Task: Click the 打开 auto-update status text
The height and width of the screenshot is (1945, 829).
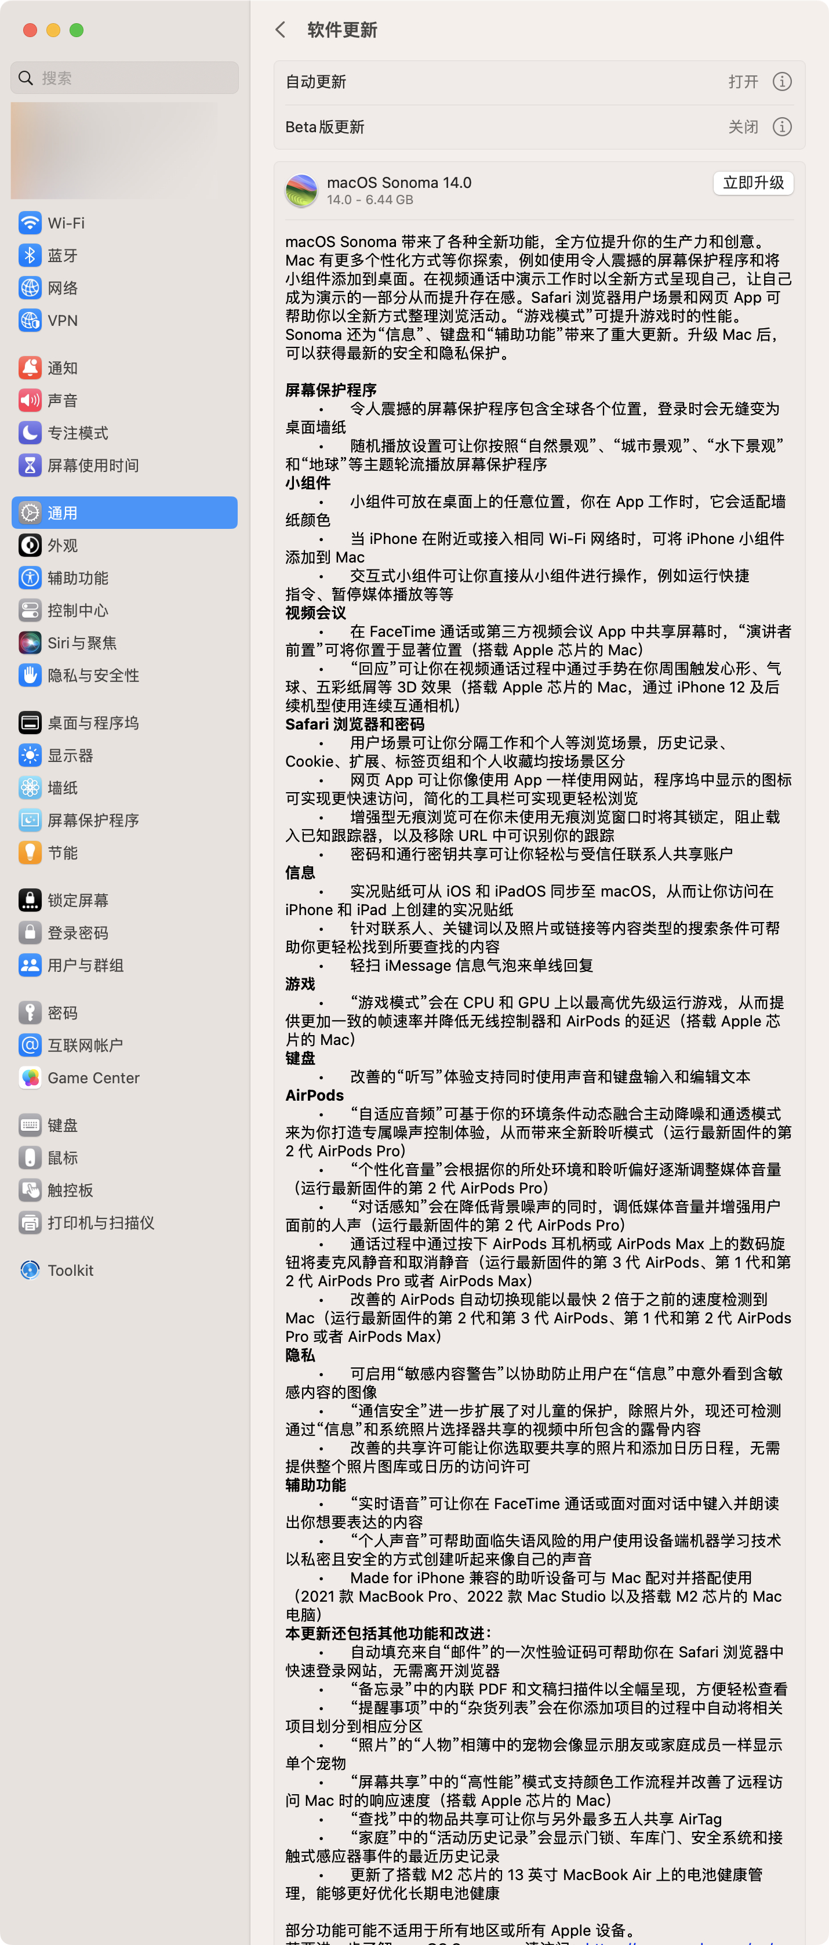Action: point(743,82)
